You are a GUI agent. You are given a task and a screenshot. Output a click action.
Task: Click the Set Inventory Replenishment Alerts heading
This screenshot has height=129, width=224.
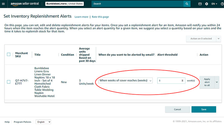tap(38, 16)
